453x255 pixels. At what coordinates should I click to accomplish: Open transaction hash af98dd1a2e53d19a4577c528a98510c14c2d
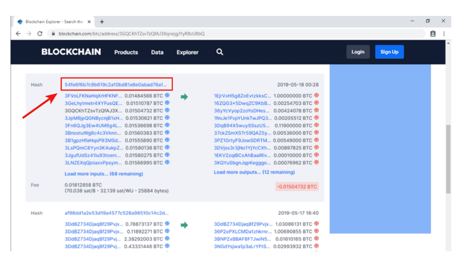[116, 213]
